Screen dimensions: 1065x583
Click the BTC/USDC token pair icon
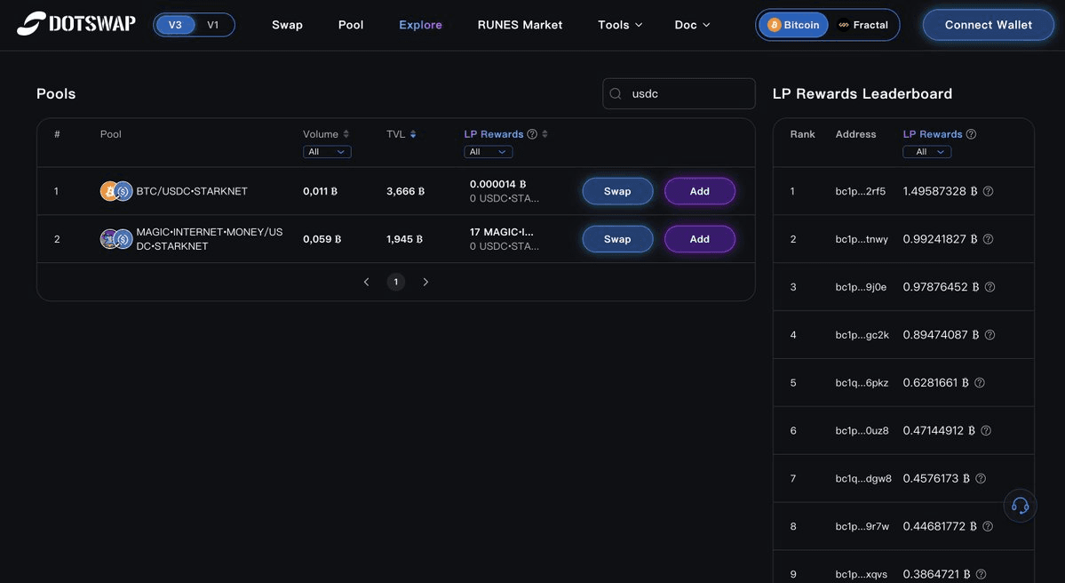click(116, 191)
